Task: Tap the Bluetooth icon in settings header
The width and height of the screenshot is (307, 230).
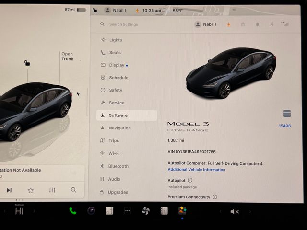Action: click(271, 24)
